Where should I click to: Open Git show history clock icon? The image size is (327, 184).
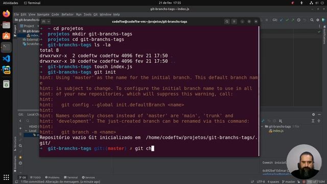click(x=298, y=20)
